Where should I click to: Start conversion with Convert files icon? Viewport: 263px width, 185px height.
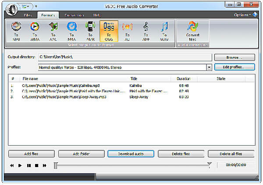[192, 31]
